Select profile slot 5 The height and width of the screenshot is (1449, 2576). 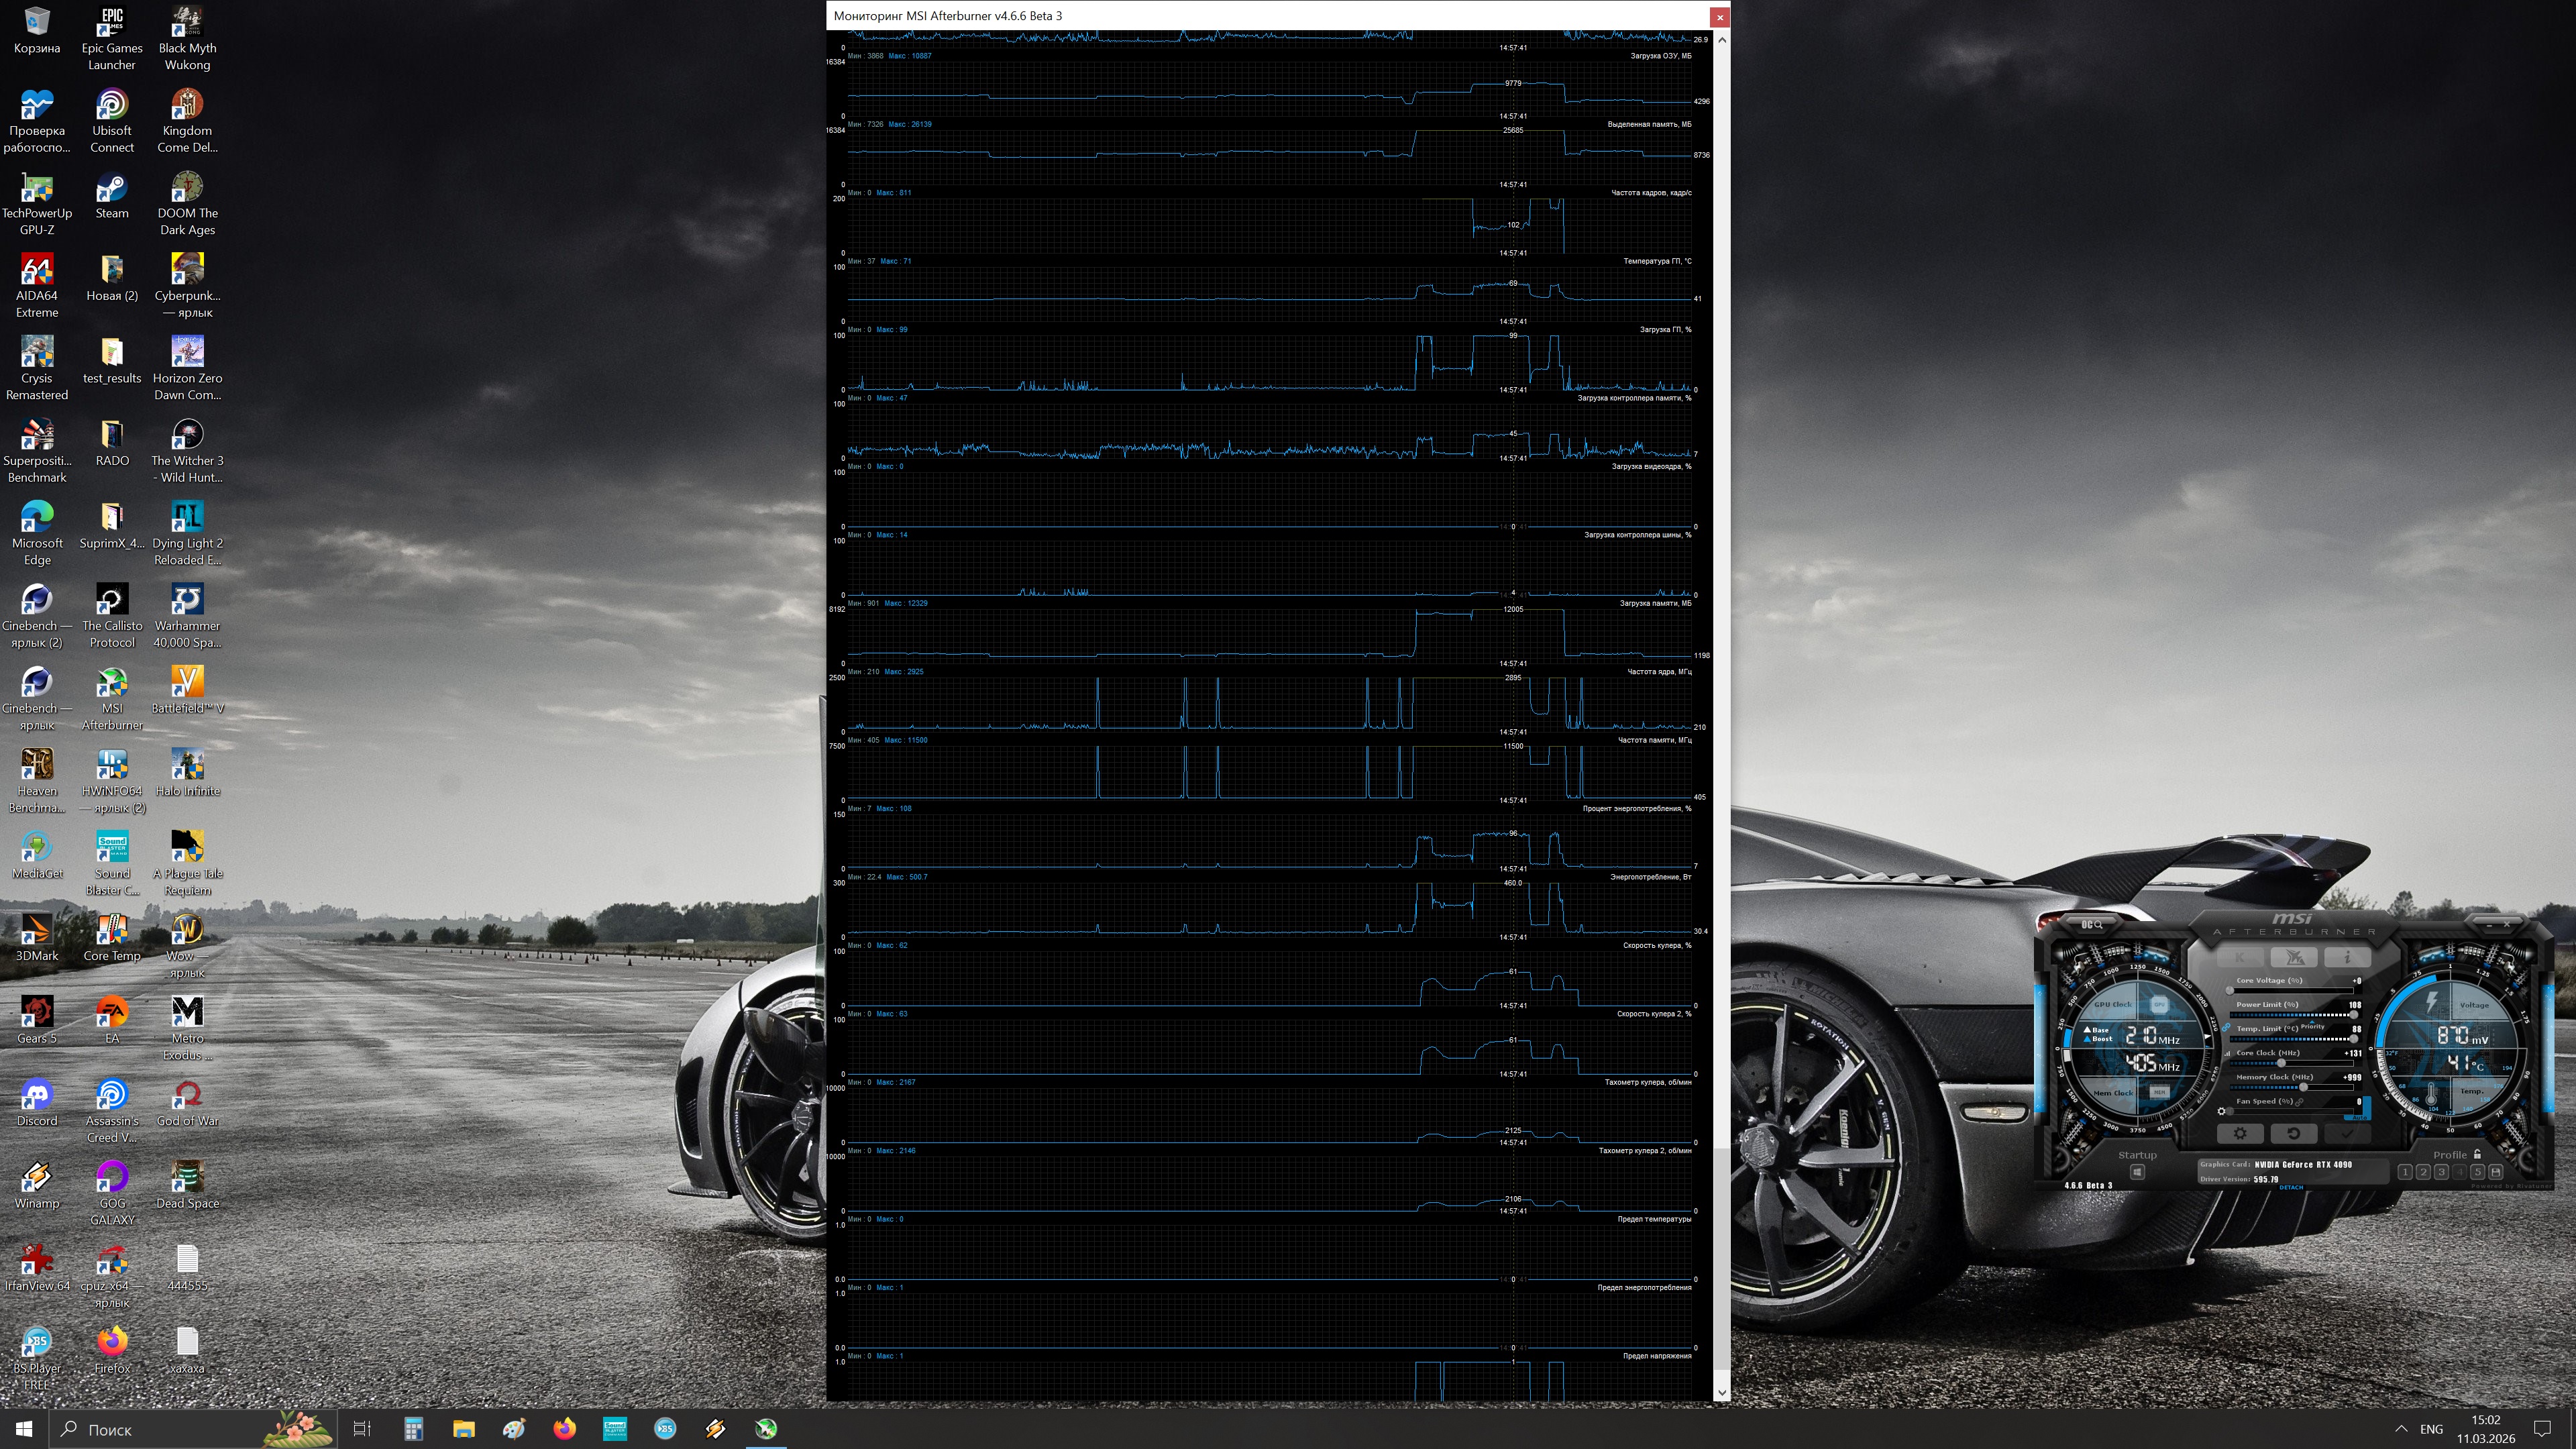coord(2477,1172)
